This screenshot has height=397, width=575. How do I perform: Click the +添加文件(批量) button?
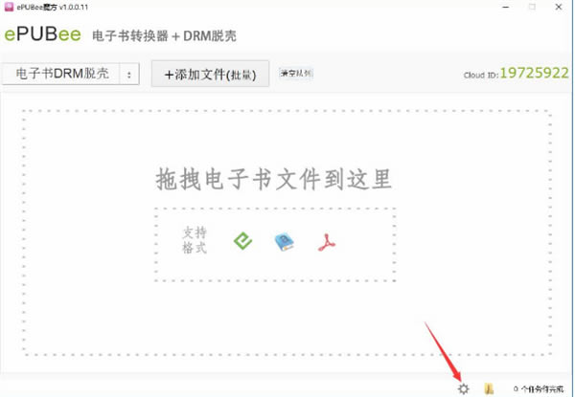(x=210, y=75)
